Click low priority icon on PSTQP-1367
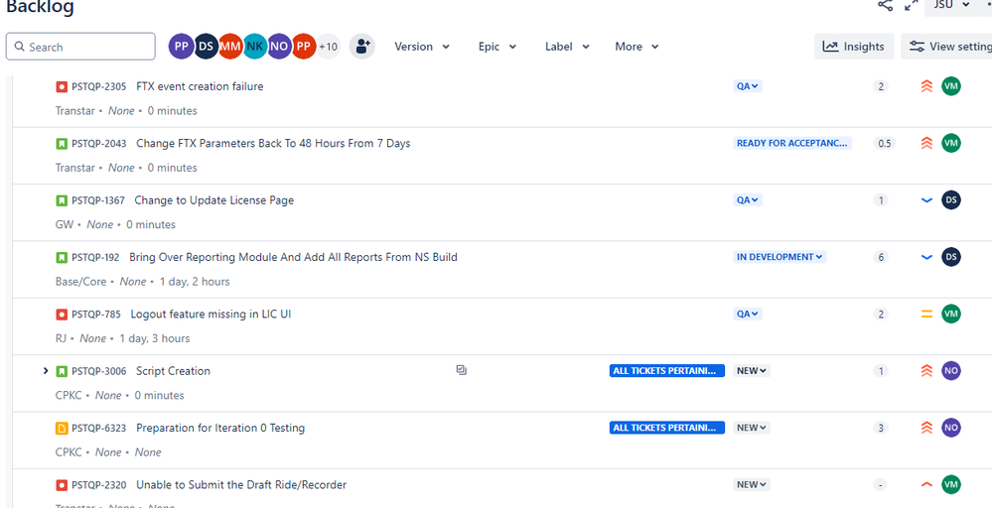Viewport: 992px width, 508px height. click(x=926, y=200)
